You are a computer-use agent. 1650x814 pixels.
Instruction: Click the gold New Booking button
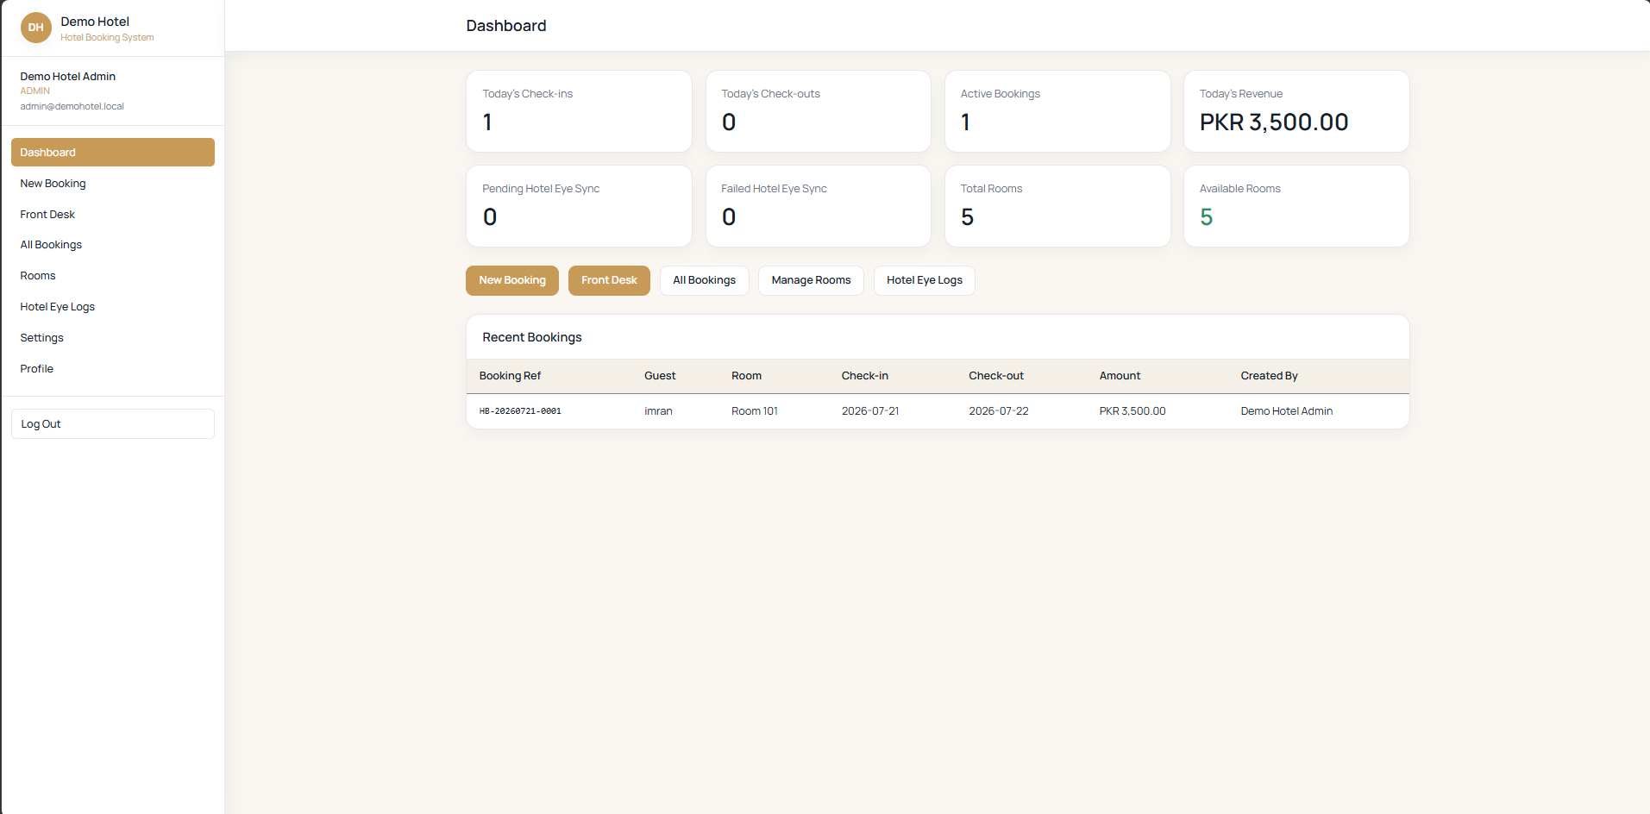512,280
